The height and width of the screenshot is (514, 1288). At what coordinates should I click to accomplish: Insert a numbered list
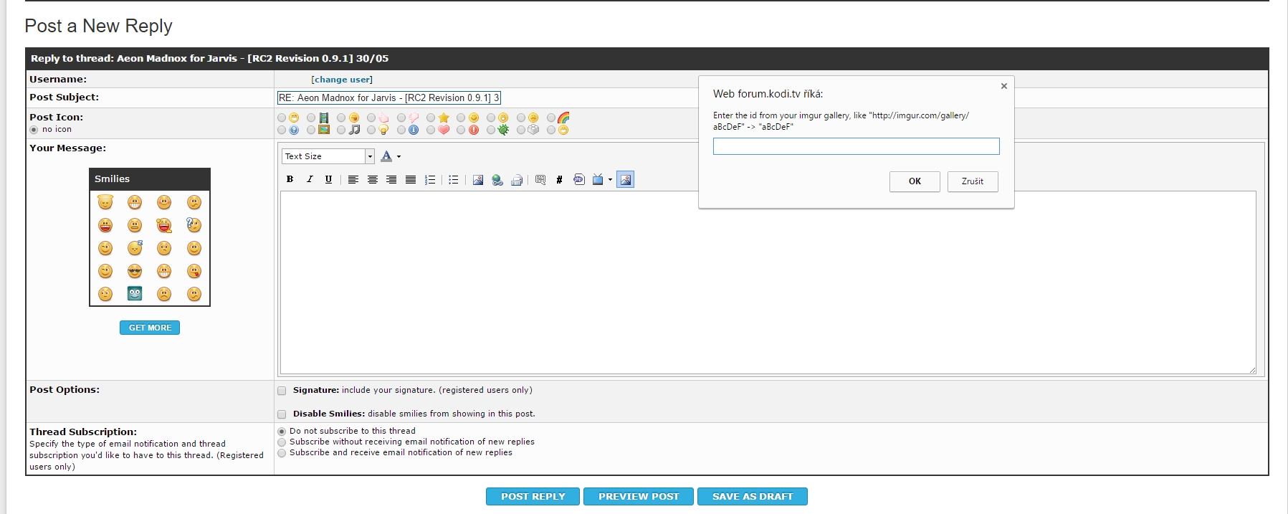pos(430,180)
